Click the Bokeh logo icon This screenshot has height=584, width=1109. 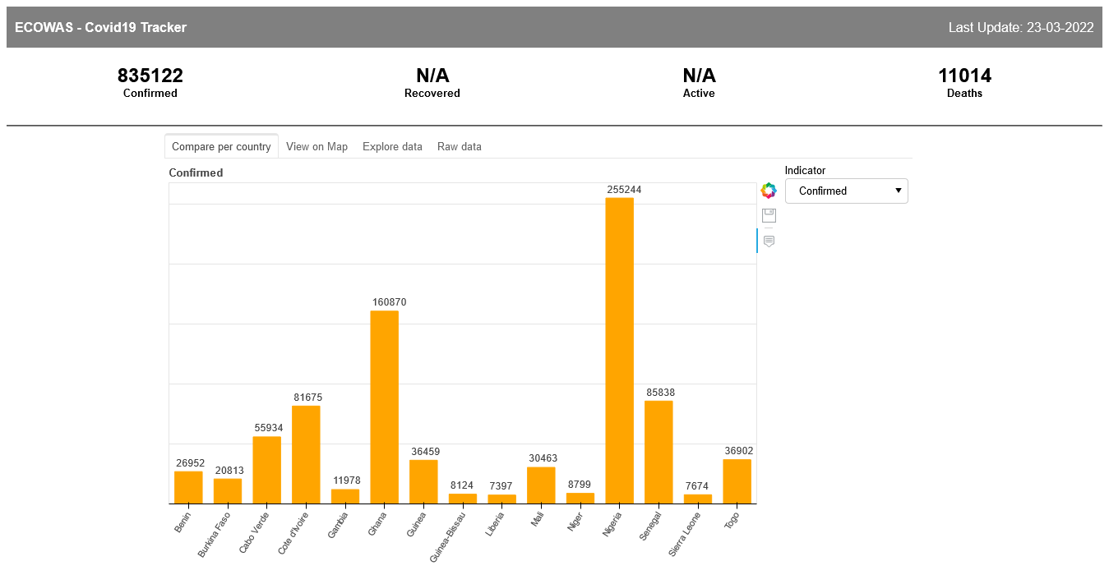pyautogui.click(x=769, y=191)
